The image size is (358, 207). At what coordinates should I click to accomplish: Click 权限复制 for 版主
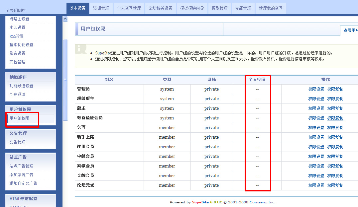click(335, 108)
